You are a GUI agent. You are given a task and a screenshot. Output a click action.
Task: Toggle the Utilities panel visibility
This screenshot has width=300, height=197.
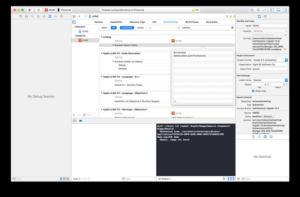tap(285, 10)
